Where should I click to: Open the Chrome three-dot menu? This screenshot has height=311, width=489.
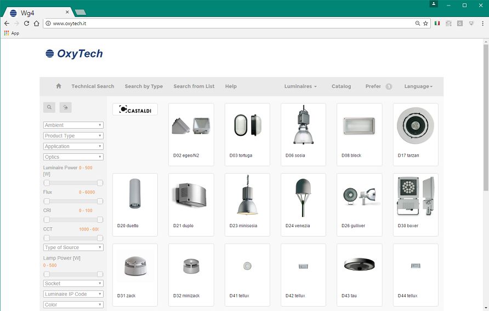pos(482,24)
